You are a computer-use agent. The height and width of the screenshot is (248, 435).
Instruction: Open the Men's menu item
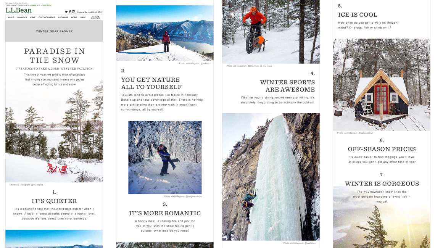(x=11, y=18)
